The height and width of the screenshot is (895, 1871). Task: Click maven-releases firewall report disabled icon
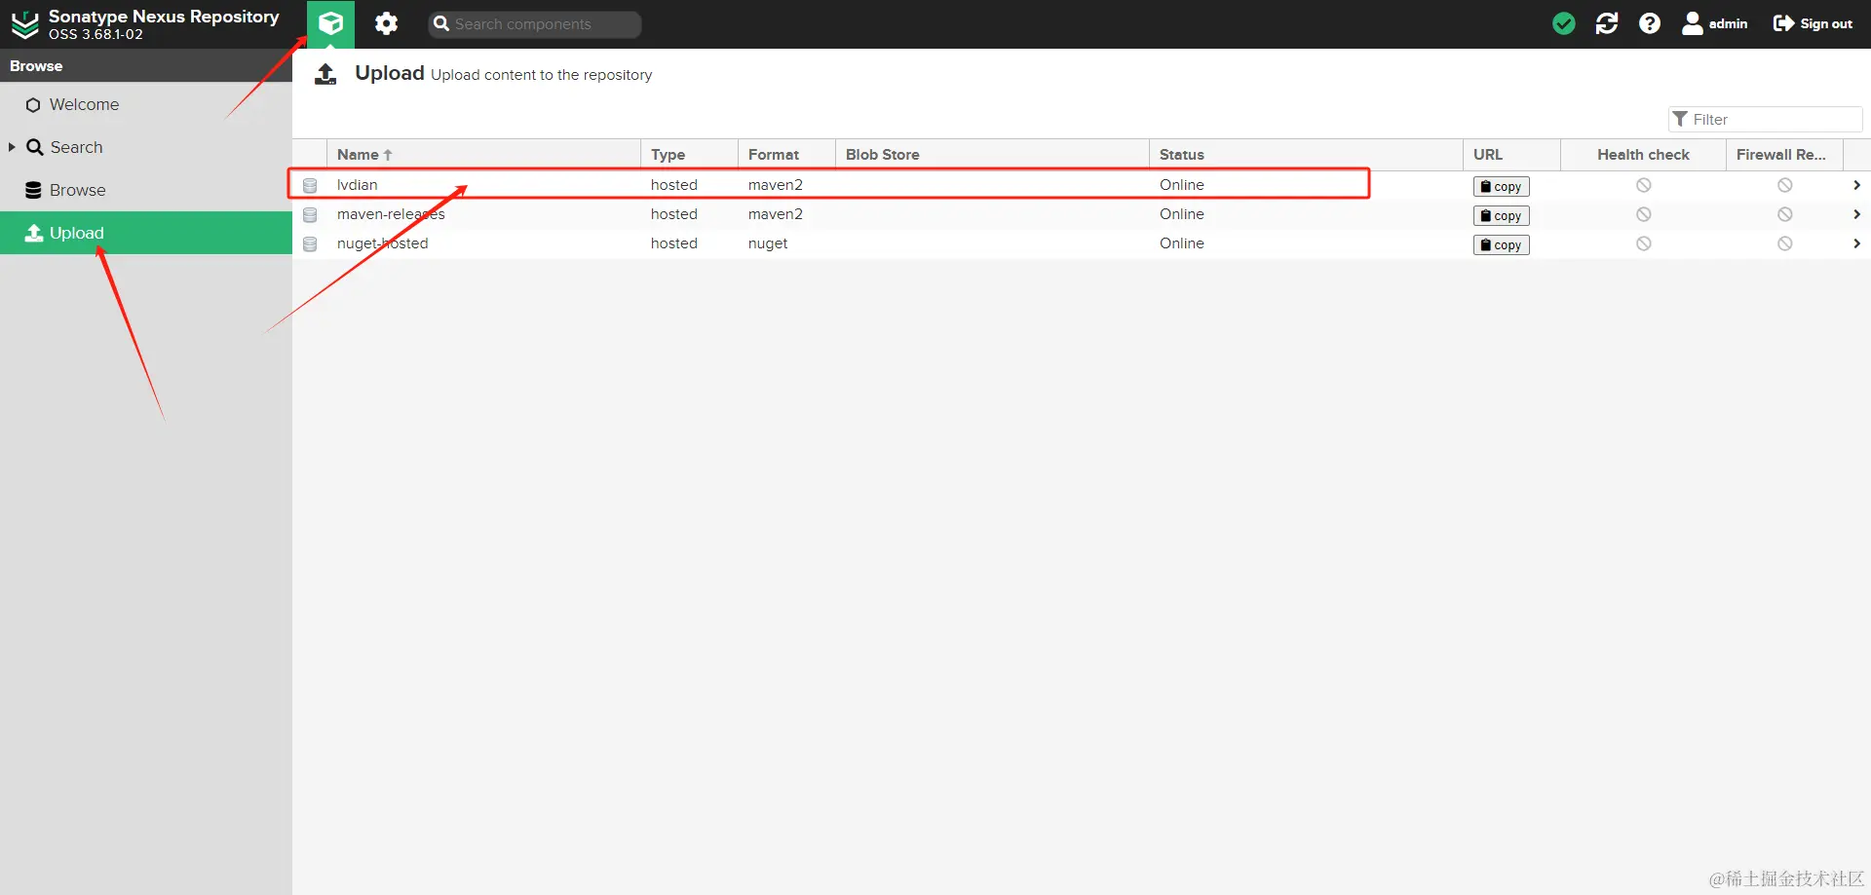point(1784,214)
